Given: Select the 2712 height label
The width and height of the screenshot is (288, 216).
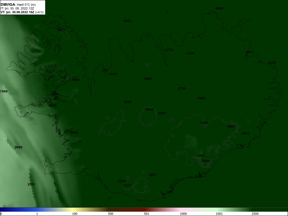Looking at the screenshot, I should click(169, 50).
